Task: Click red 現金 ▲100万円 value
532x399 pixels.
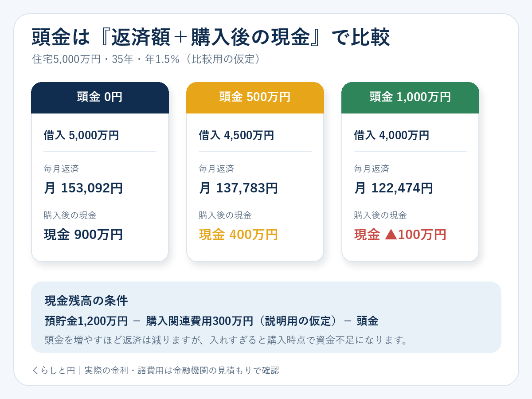Action: [400, 235]
